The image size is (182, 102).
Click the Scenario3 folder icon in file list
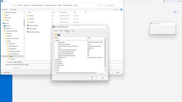pyautogui.click(x=28, y=22)
